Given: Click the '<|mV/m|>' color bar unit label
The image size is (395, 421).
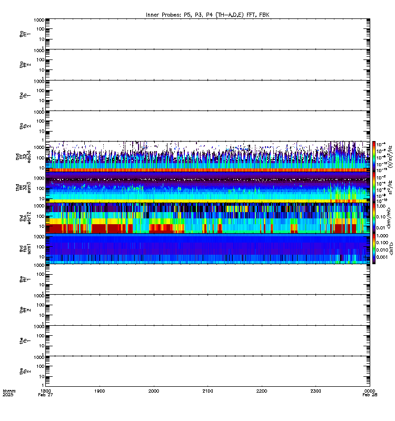Looking at the screenshot, I should click(x=389, y=218).
